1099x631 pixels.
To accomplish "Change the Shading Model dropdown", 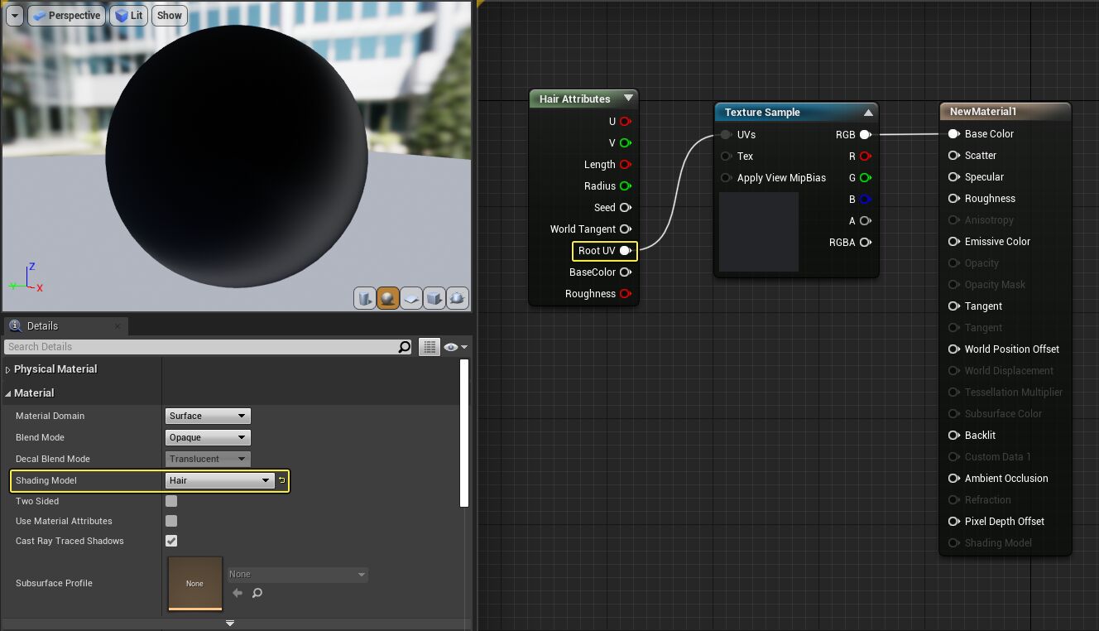I will tap(218, 480).
